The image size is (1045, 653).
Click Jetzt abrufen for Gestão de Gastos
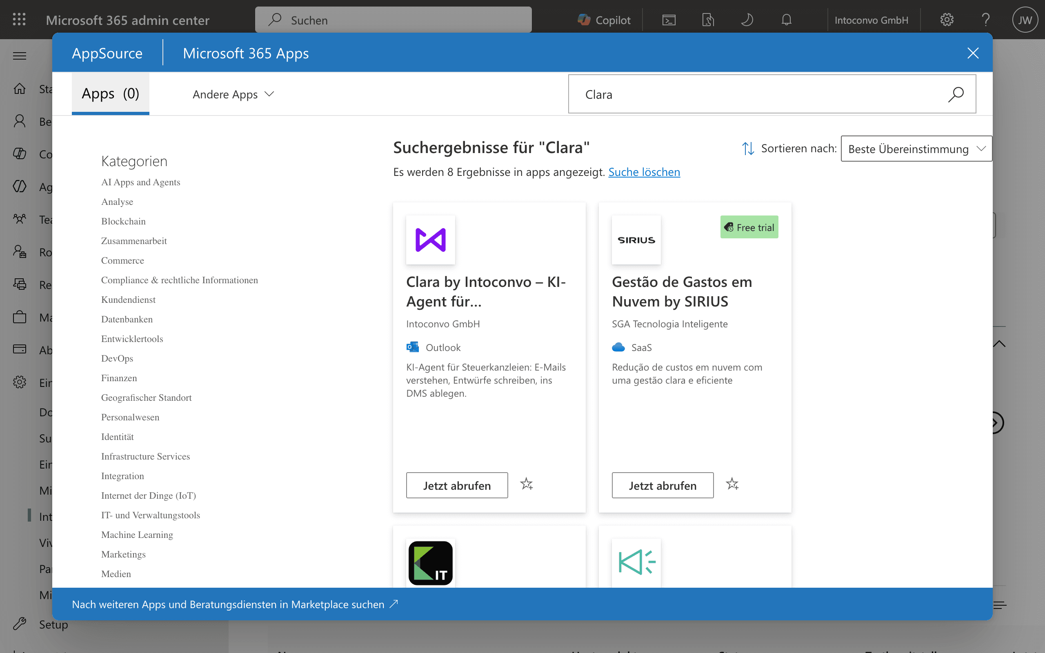click(663, 485)
